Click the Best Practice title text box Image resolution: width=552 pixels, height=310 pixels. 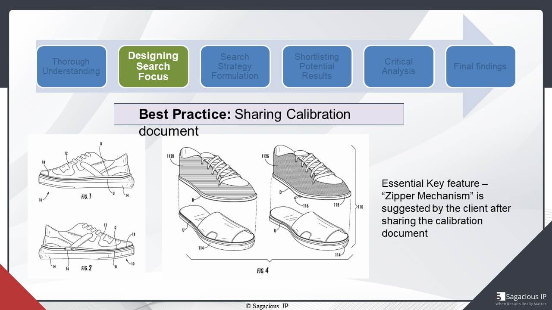[259, 114]
